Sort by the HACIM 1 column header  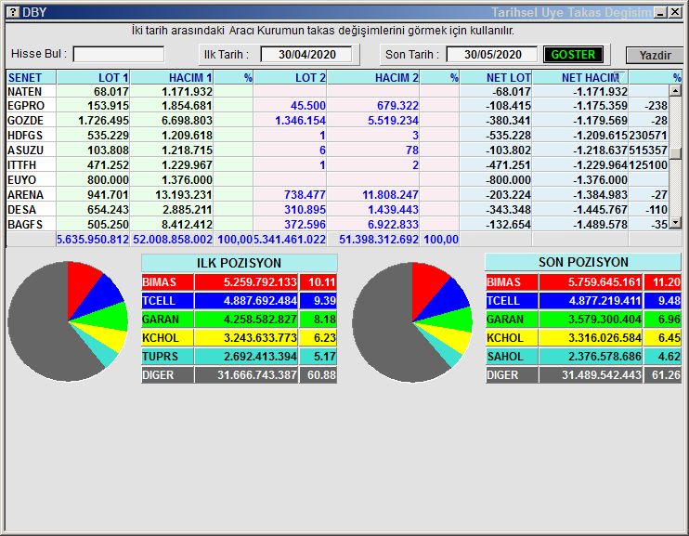tap(172, 77)
